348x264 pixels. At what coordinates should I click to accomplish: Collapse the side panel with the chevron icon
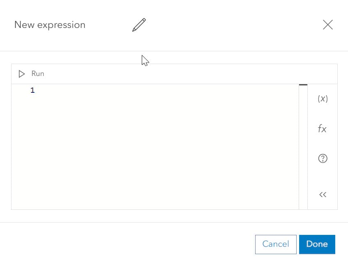click(x=323, y=194)
